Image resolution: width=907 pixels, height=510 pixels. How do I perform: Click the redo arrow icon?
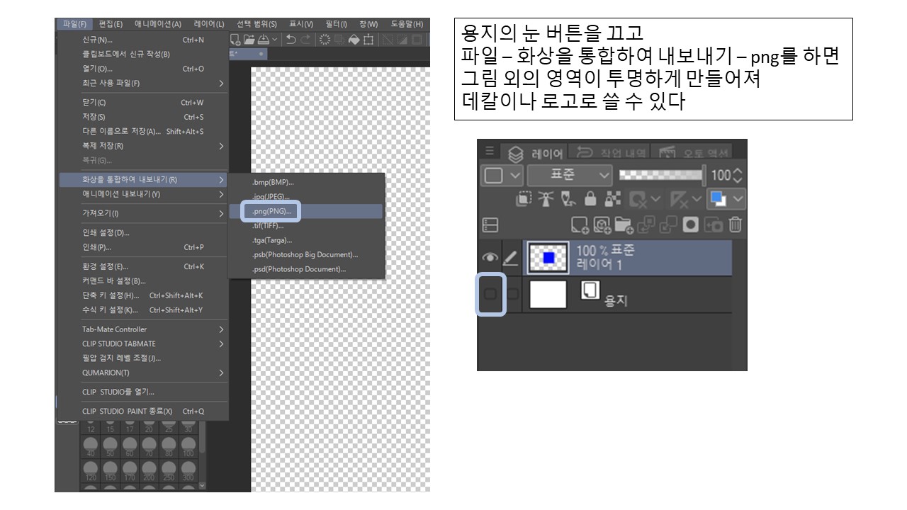[306, 40]
